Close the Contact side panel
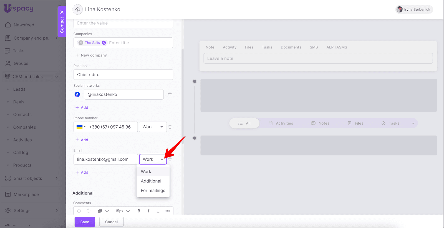 tap(62, 12)
